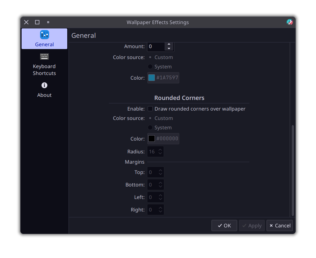Increase the Bottom margin value
Screen dimensions: 316x258
coord(161,183)
